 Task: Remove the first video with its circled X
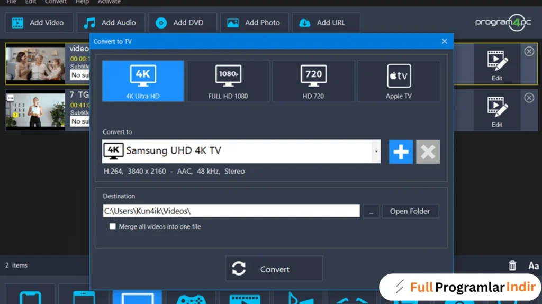point(529,52)
